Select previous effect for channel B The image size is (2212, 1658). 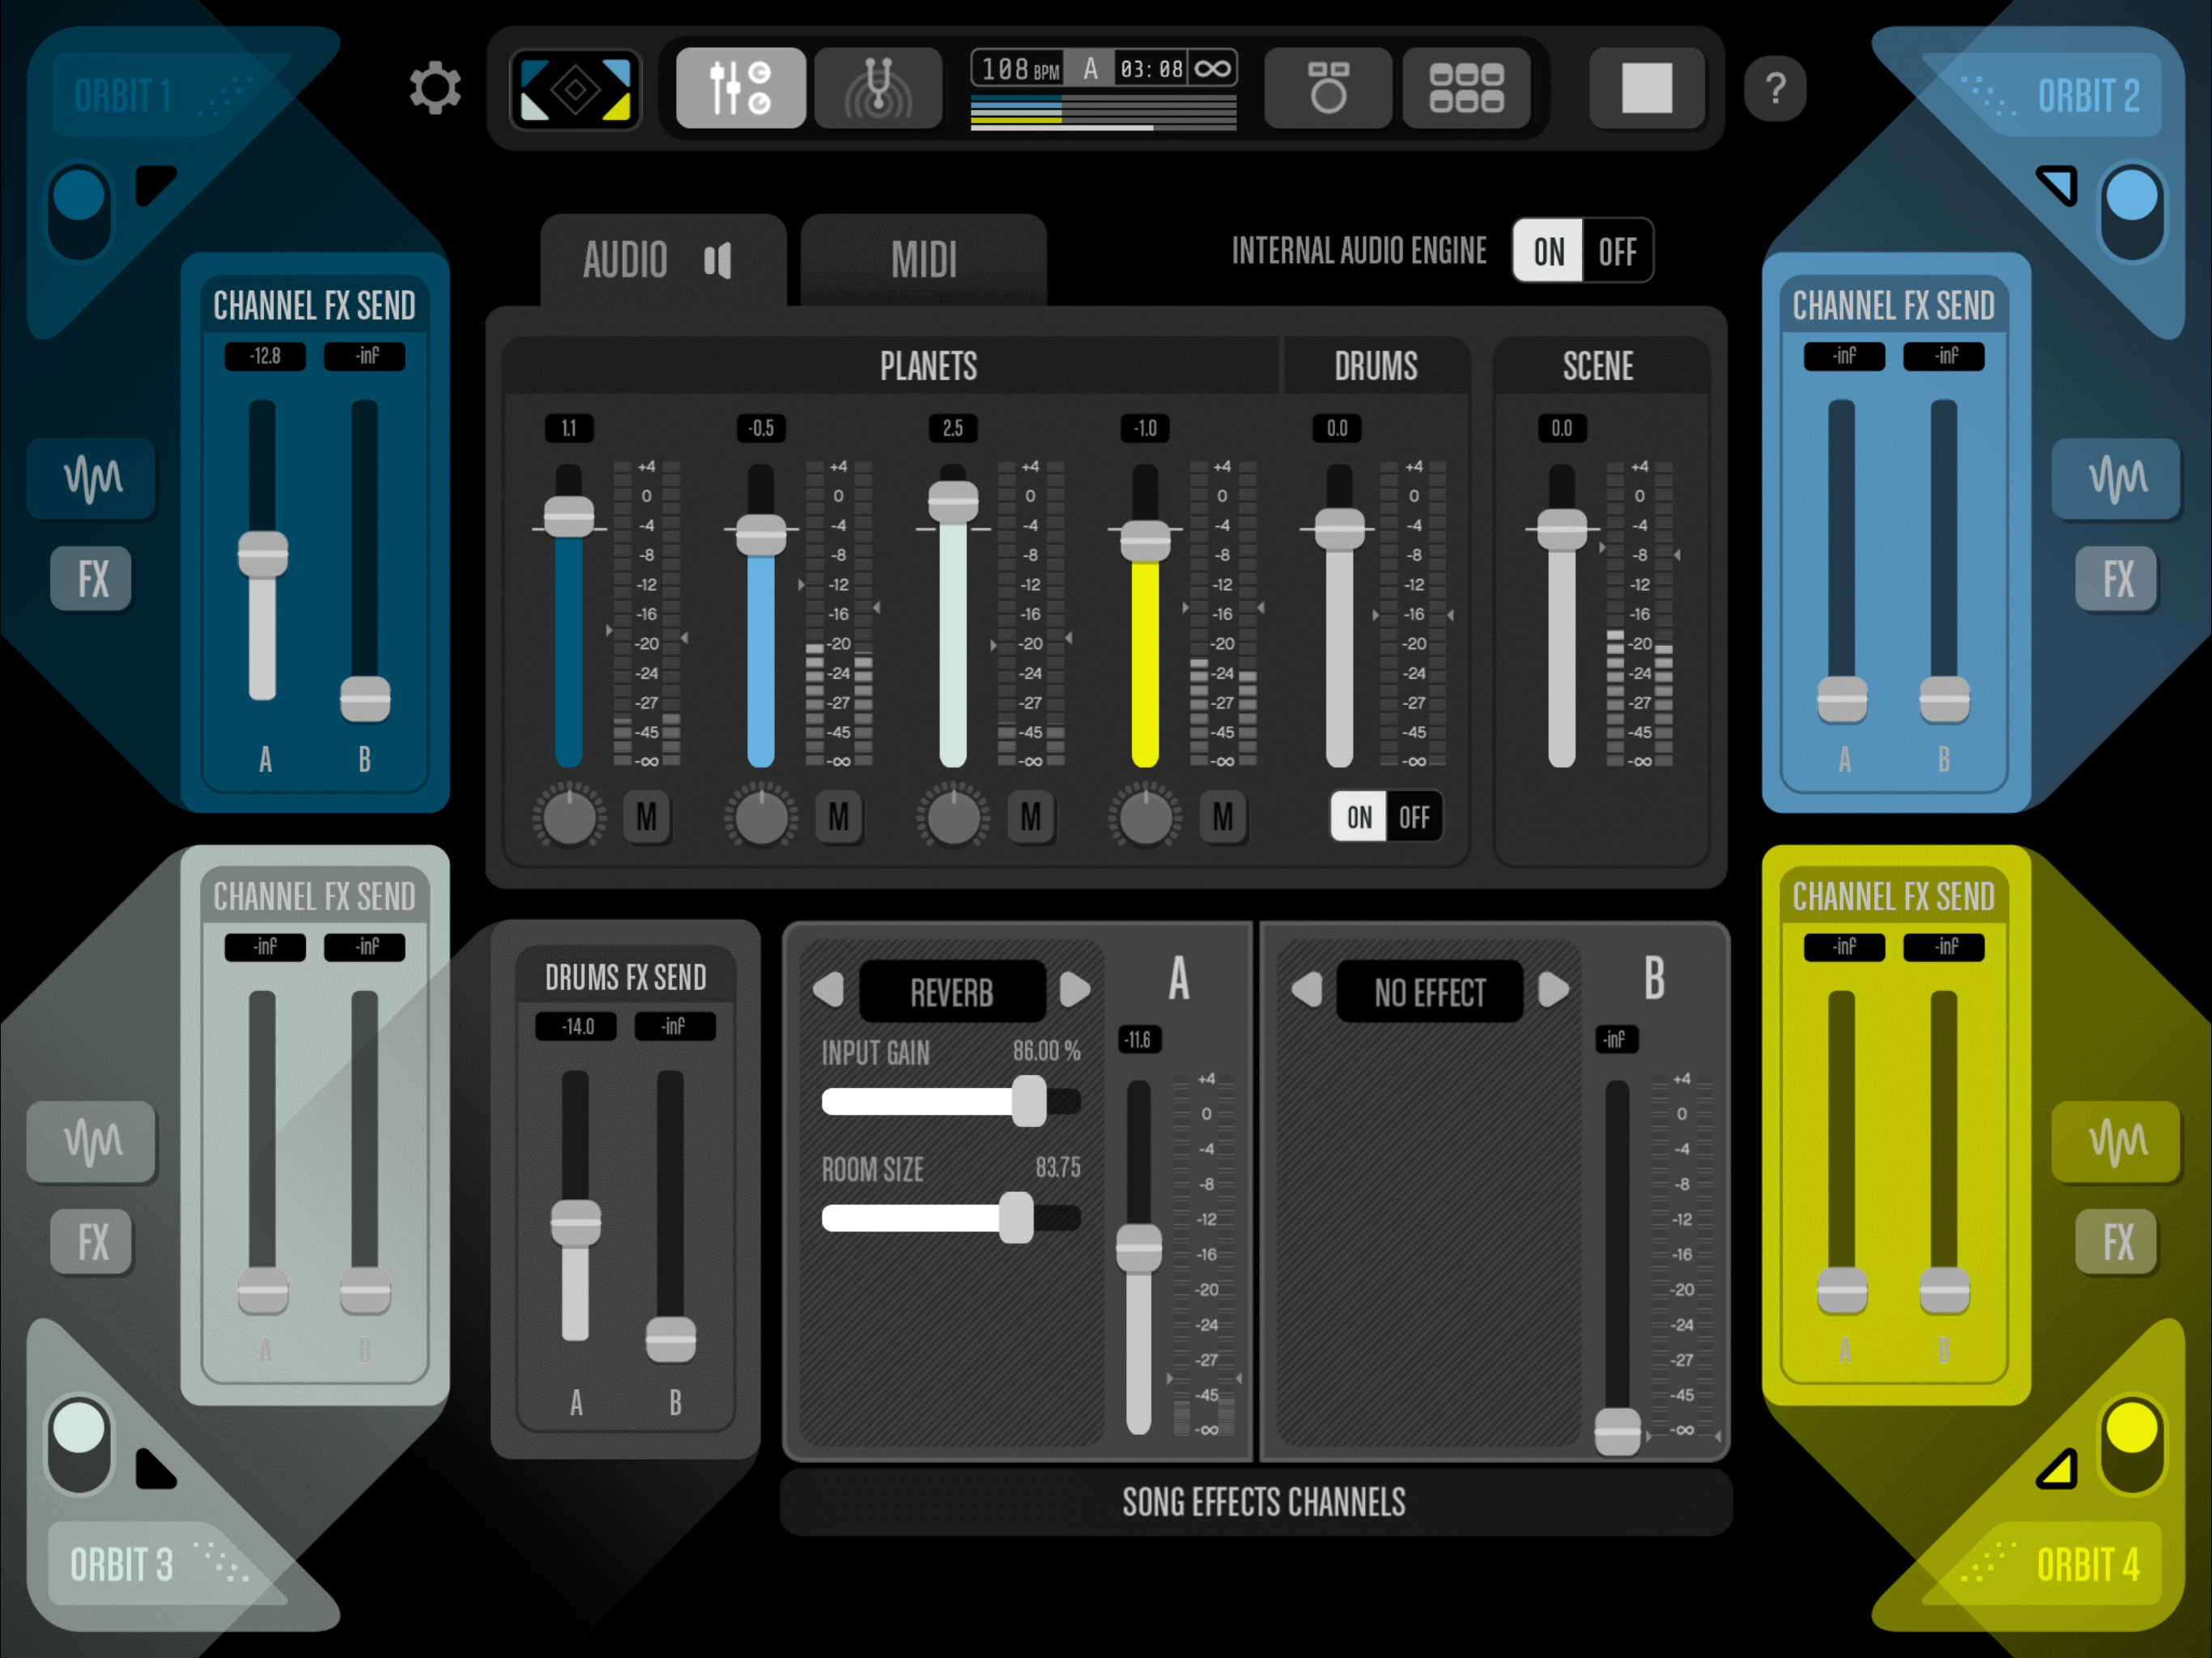(1306, 990)
